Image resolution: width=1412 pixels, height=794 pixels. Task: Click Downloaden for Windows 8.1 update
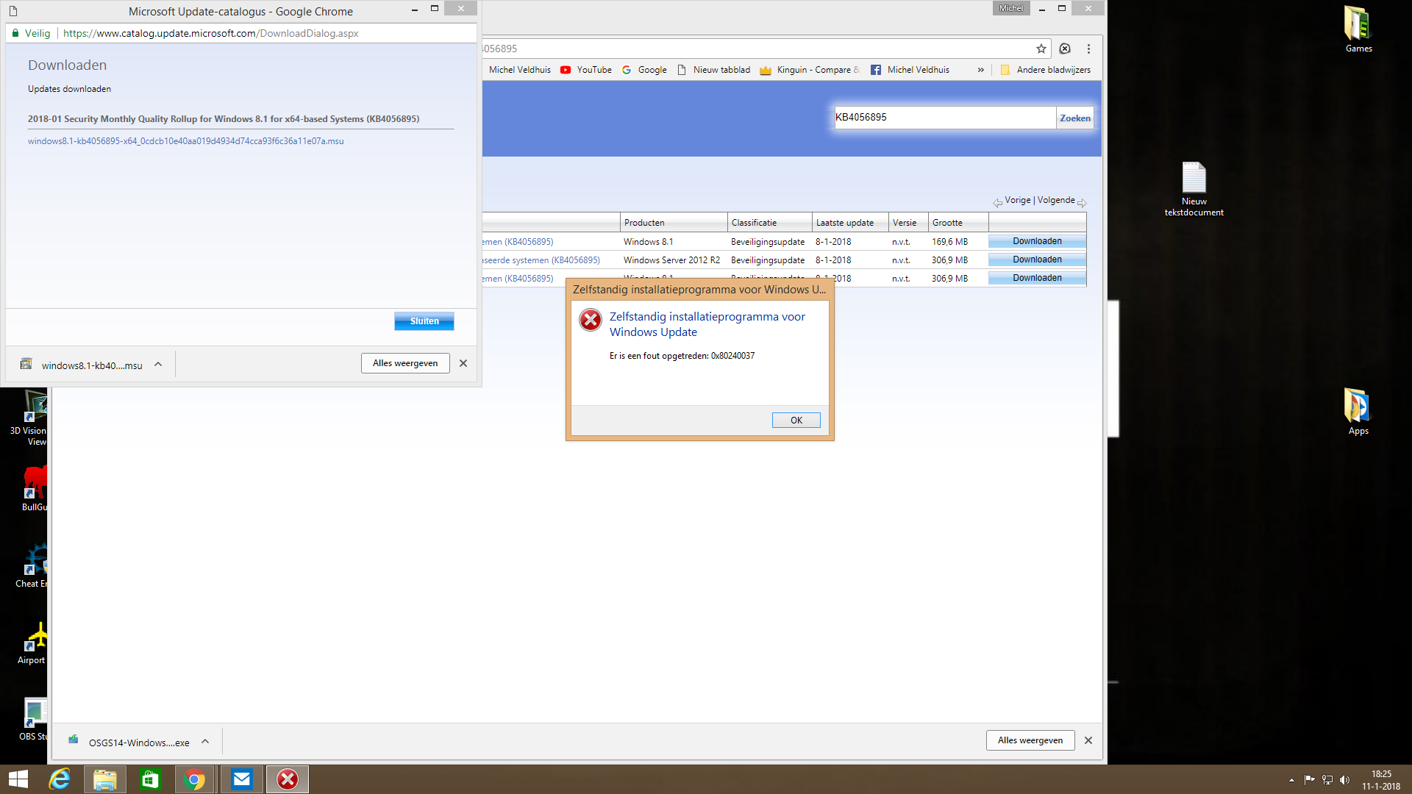(x=1037, y=240)
